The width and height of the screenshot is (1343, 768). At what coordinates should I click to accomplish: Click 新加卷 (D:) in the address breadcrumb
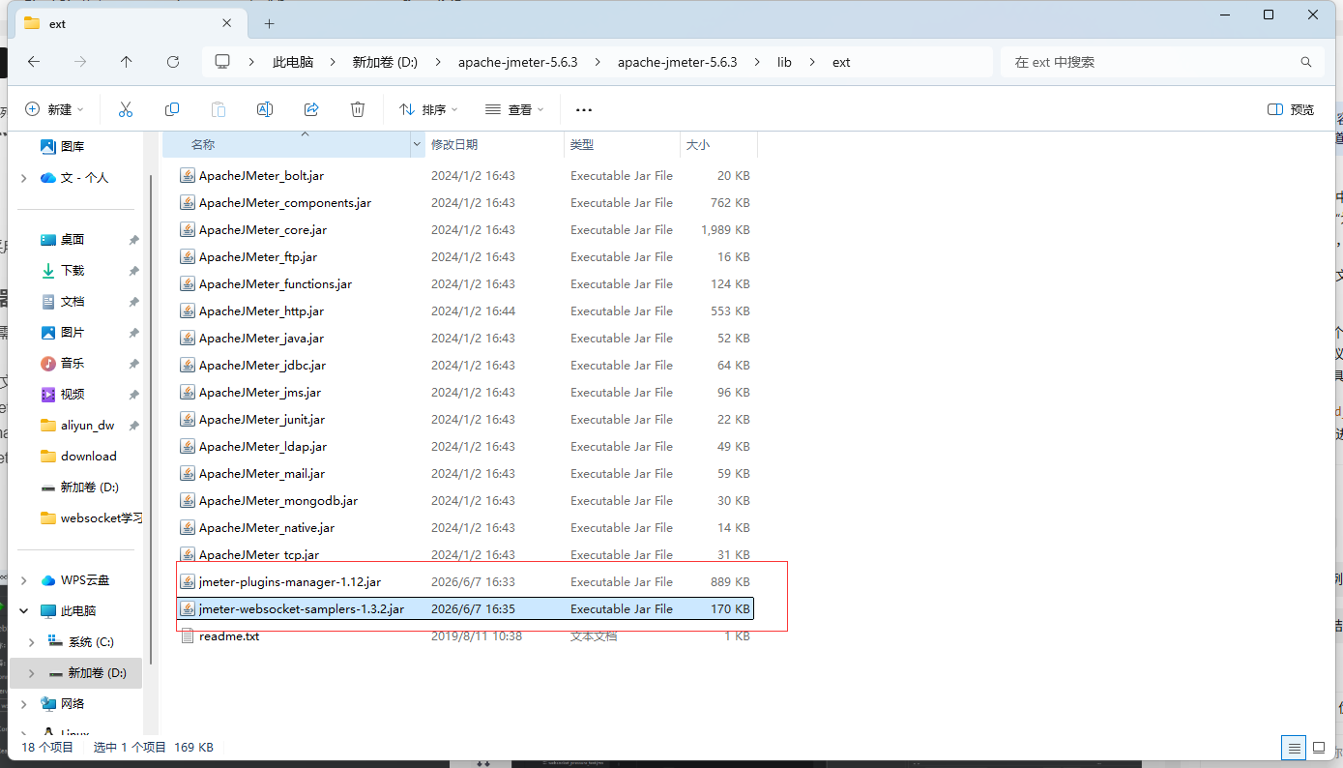[385, 62]
